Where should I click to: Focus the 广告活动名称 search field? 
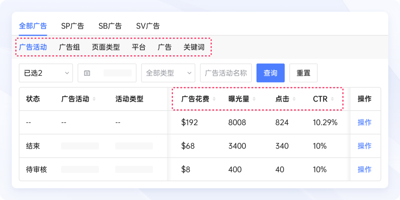pyautogui.click(x=226, y=73)
